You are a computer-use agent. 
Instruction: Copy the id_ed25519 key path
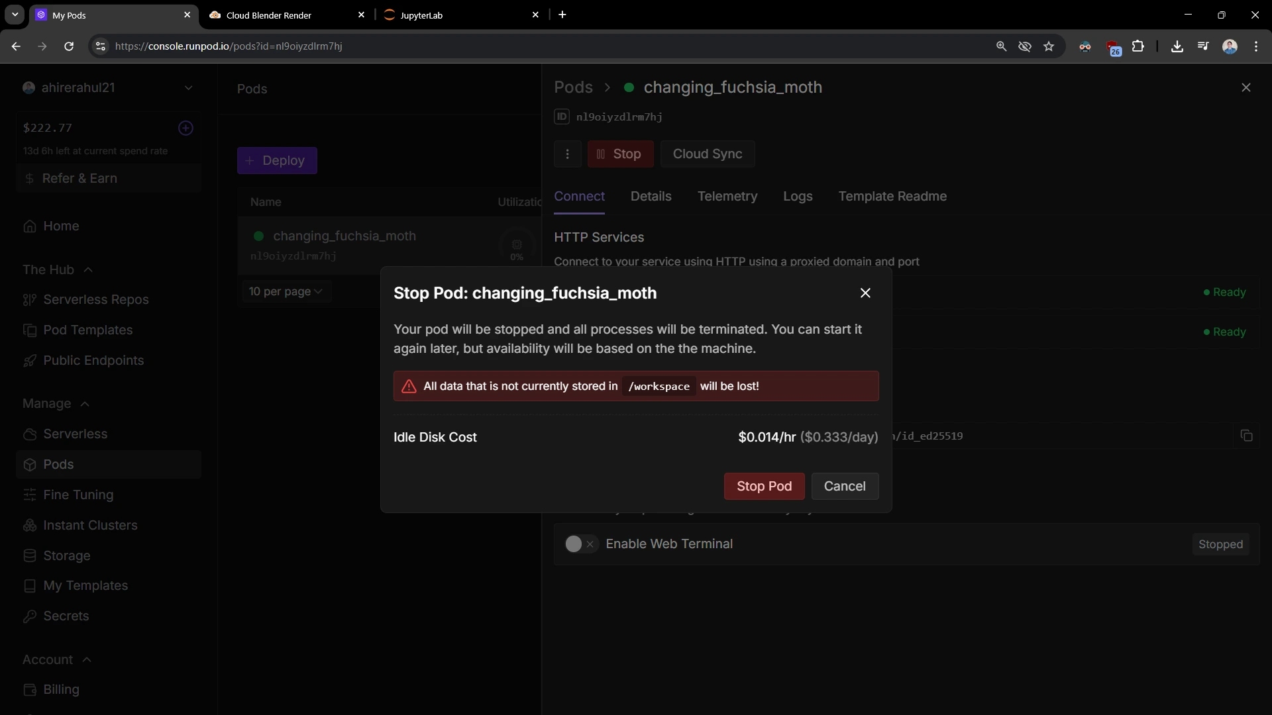[x=1247, y=436]
